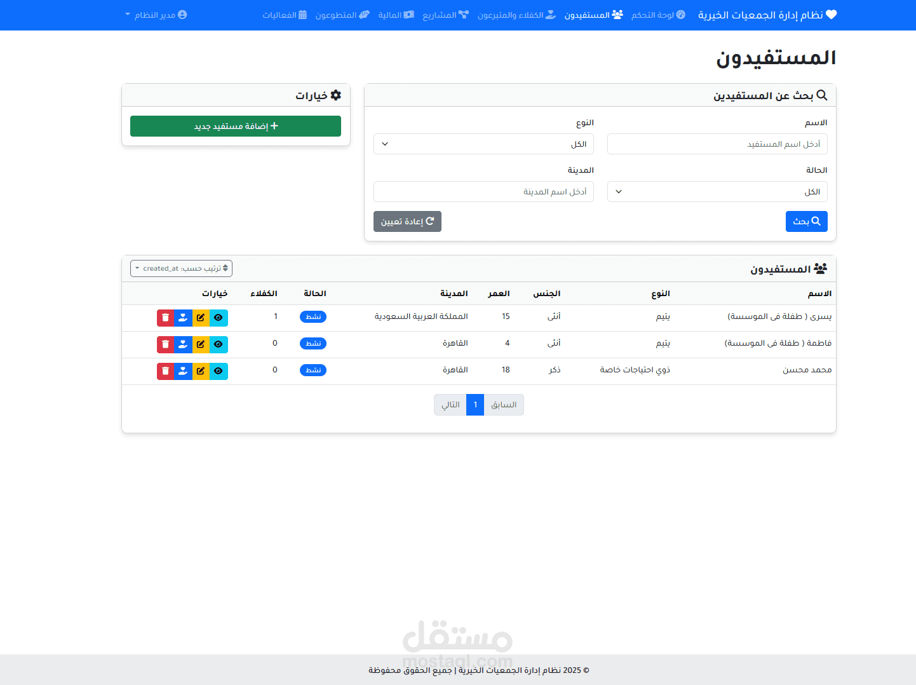This screenshot has height=685, width=916.
Task: Click المدينة column header in table
Action: pyautogui.click(x=454, y=294)
